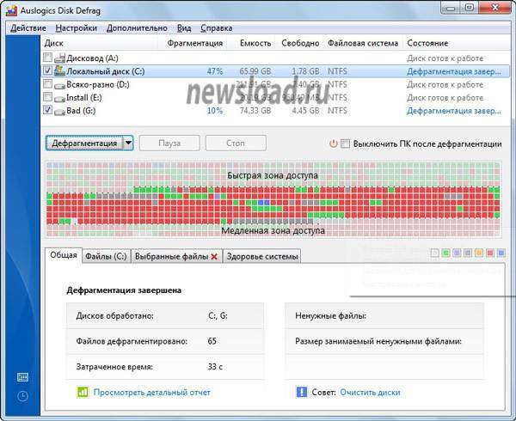Switch to the Здоровье системы tab

pyautogui.click(x=262, y=256)
